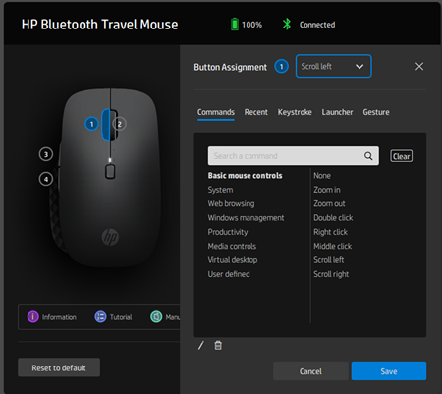Select mouse button marker 2

[x=120, y=124]
